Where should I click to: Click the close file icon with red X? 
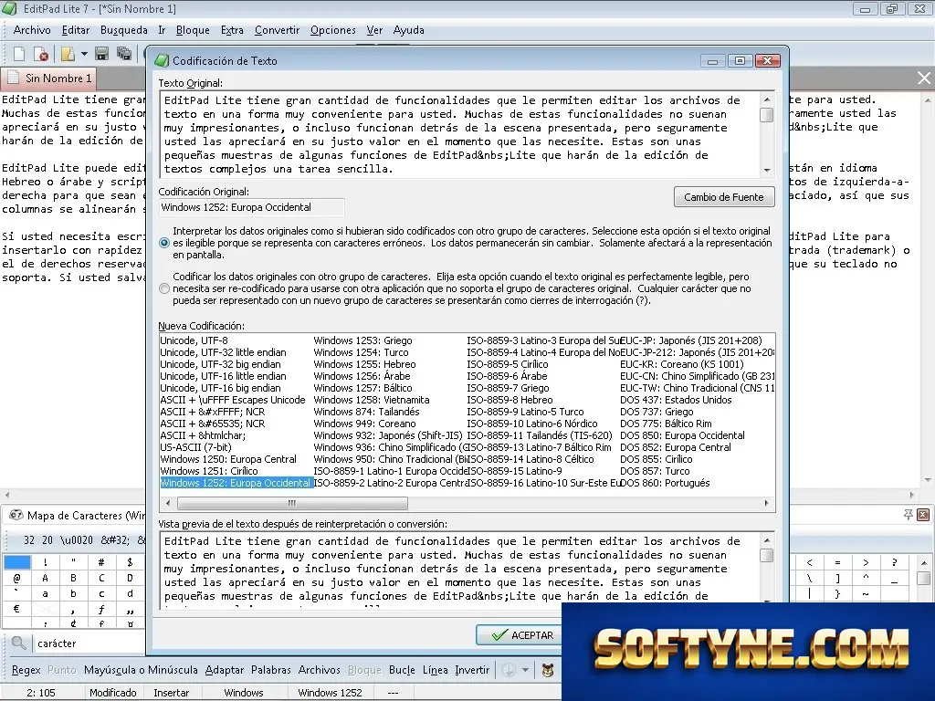(x=41, y=54)
